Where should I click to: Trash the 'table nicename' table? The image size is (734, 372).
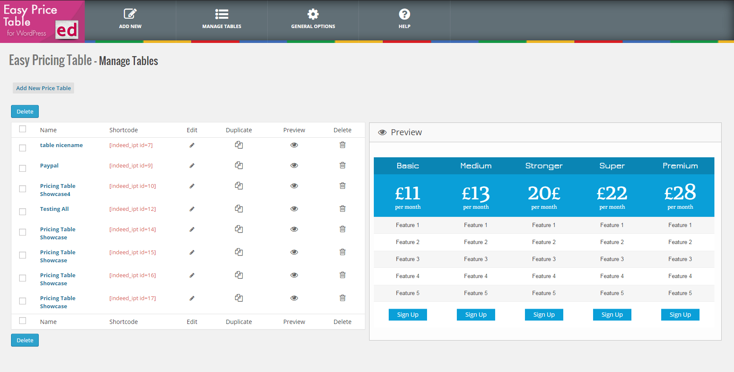pos(342,145)
